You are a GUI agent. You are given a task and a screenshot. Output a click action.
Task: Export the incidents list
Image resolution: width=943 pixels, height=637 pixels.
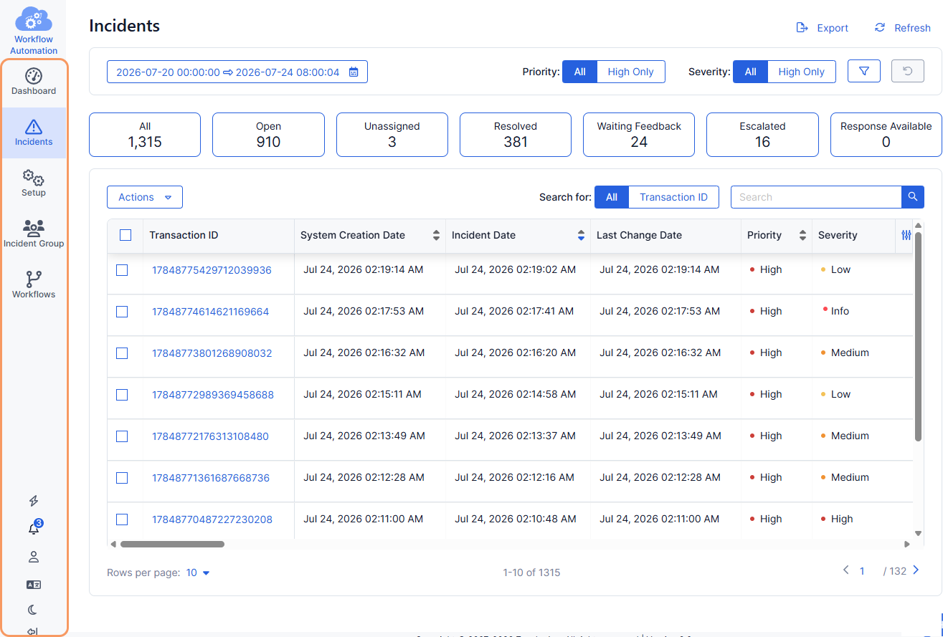(x=823, y=28)
